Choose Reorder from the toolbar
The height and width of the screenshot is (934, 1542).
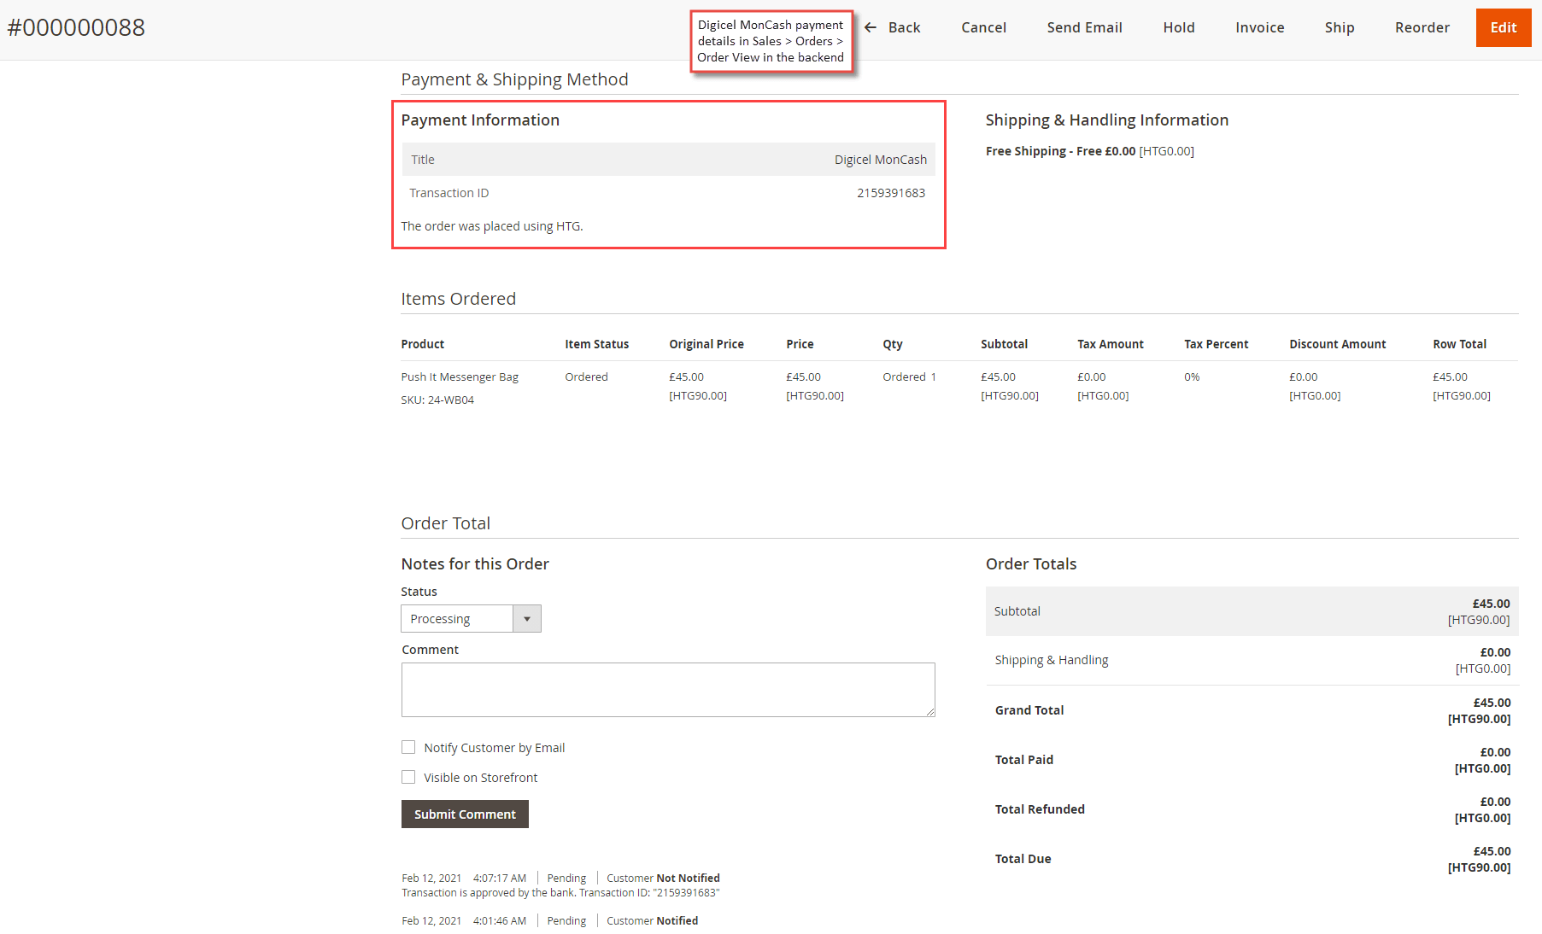[1422, 26]
